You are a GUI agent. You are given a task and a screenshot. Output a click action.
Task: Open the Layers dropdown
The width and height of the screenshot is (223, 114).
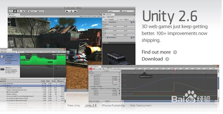[114, 11]
